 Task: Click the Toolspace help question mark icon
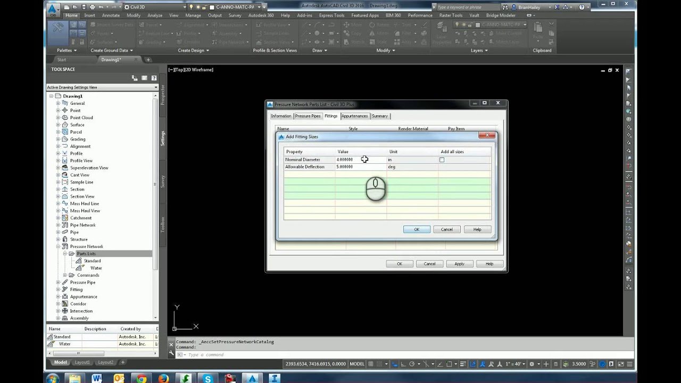tap(154, 78)
